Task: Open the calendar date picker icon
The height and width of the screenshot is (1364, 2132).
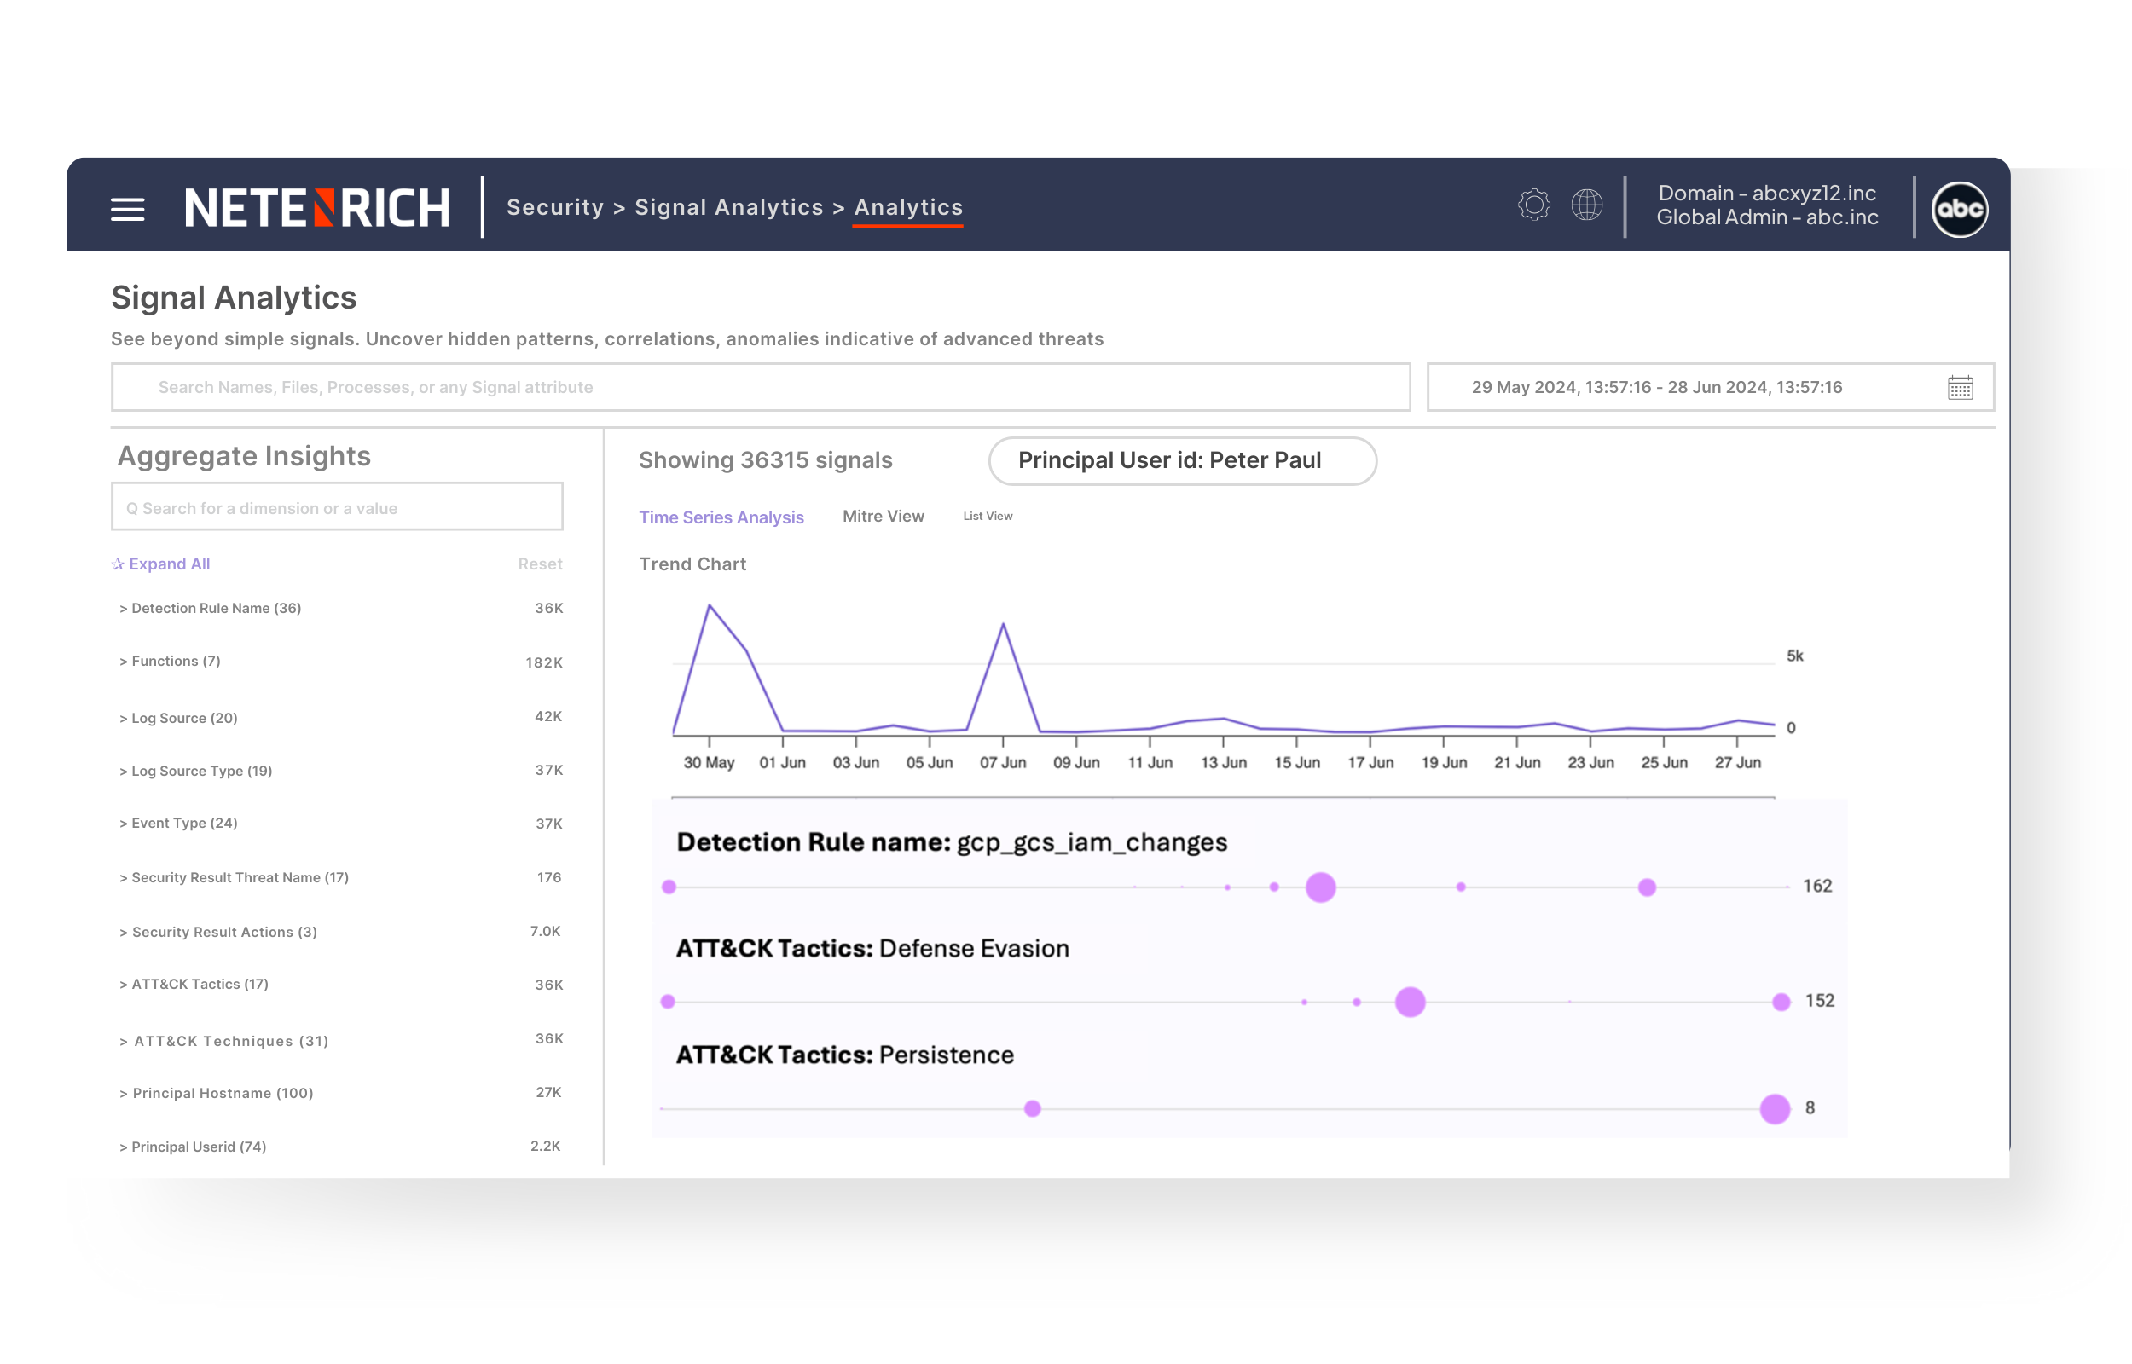Action: 1961,387
